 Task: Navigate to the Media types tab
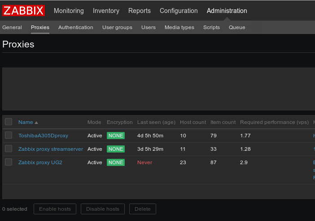[179, 27]
